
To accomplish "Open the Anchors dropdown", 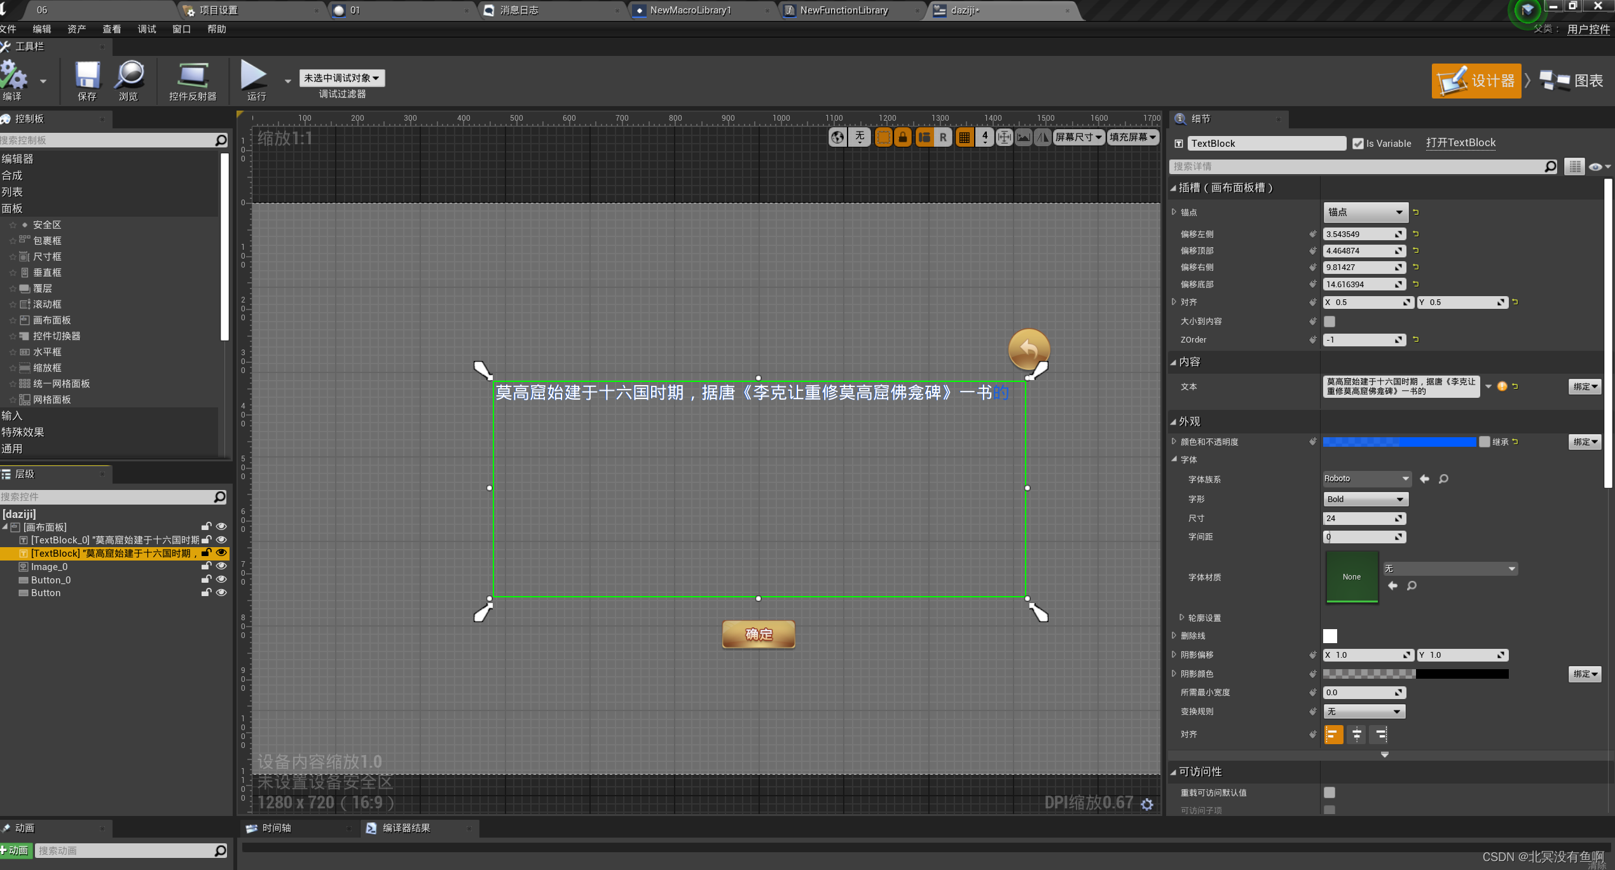I will (x=1365, y=212).
